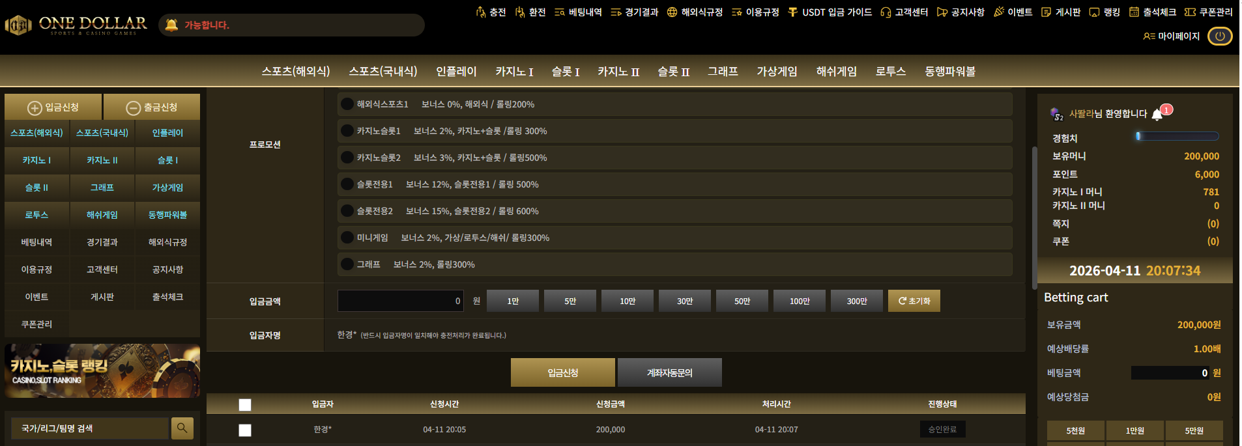Click the gold 입금신청 submit button
The image size is (1242, 446).
[x=563, y=372]
